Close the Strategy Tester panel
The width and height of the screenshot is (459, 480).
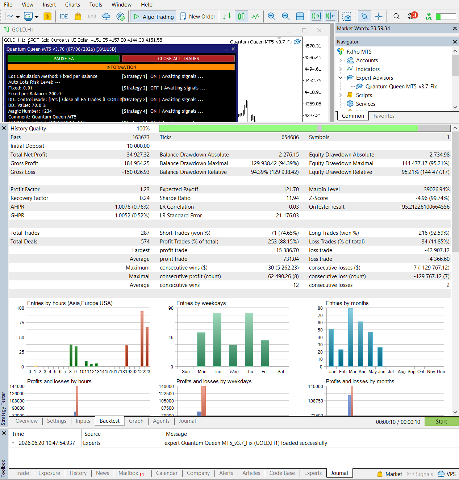click(x=4, y=128)
